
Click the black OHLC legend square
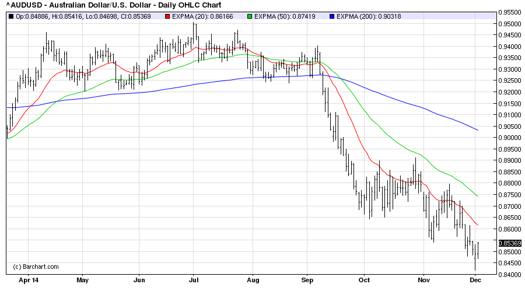click(x=11, y=16)
